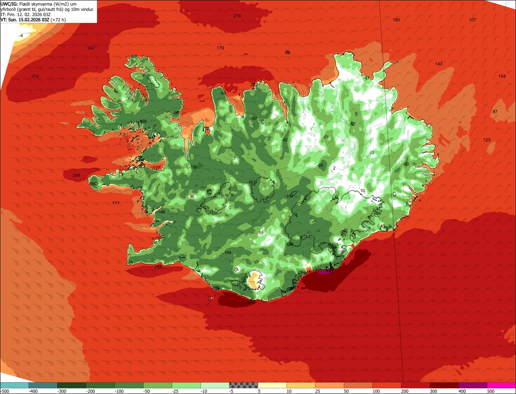Click the map value label '-65'
Image resolution: width=516 pixels, height=394 pixels.
[x=320, y=165]
